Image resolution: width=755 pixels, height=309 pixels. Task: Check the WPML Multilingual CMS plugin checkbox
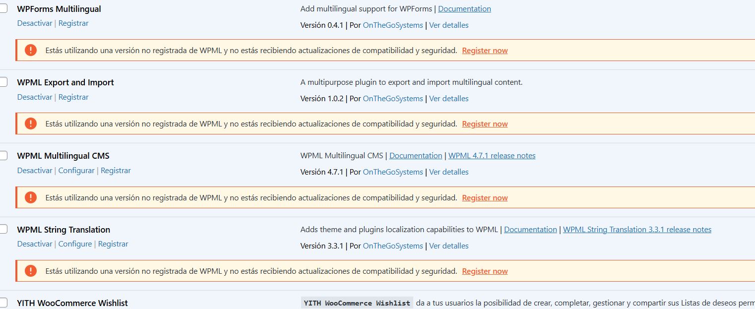pyautogui.click(x=3, y=155)
